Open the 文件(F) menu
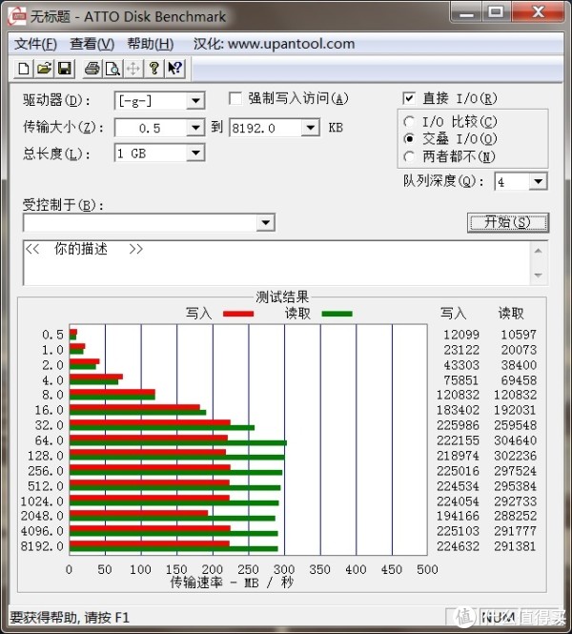 (x=35, y=44)
